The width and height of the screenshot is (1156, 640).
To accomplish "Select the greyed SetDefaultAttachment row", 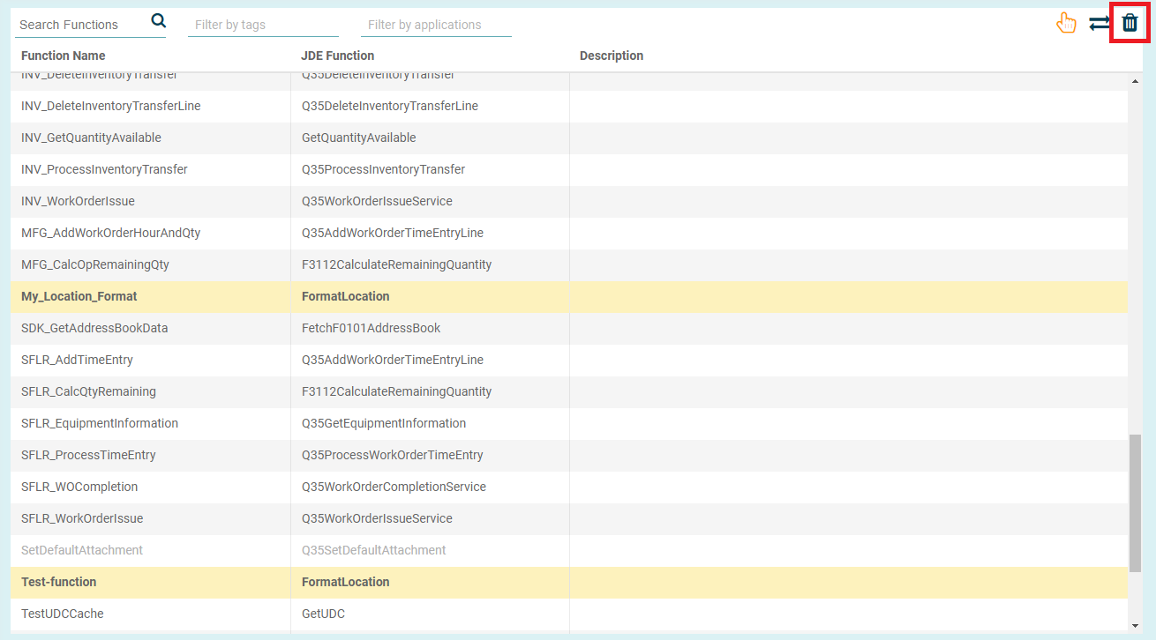I will (82, 550).
